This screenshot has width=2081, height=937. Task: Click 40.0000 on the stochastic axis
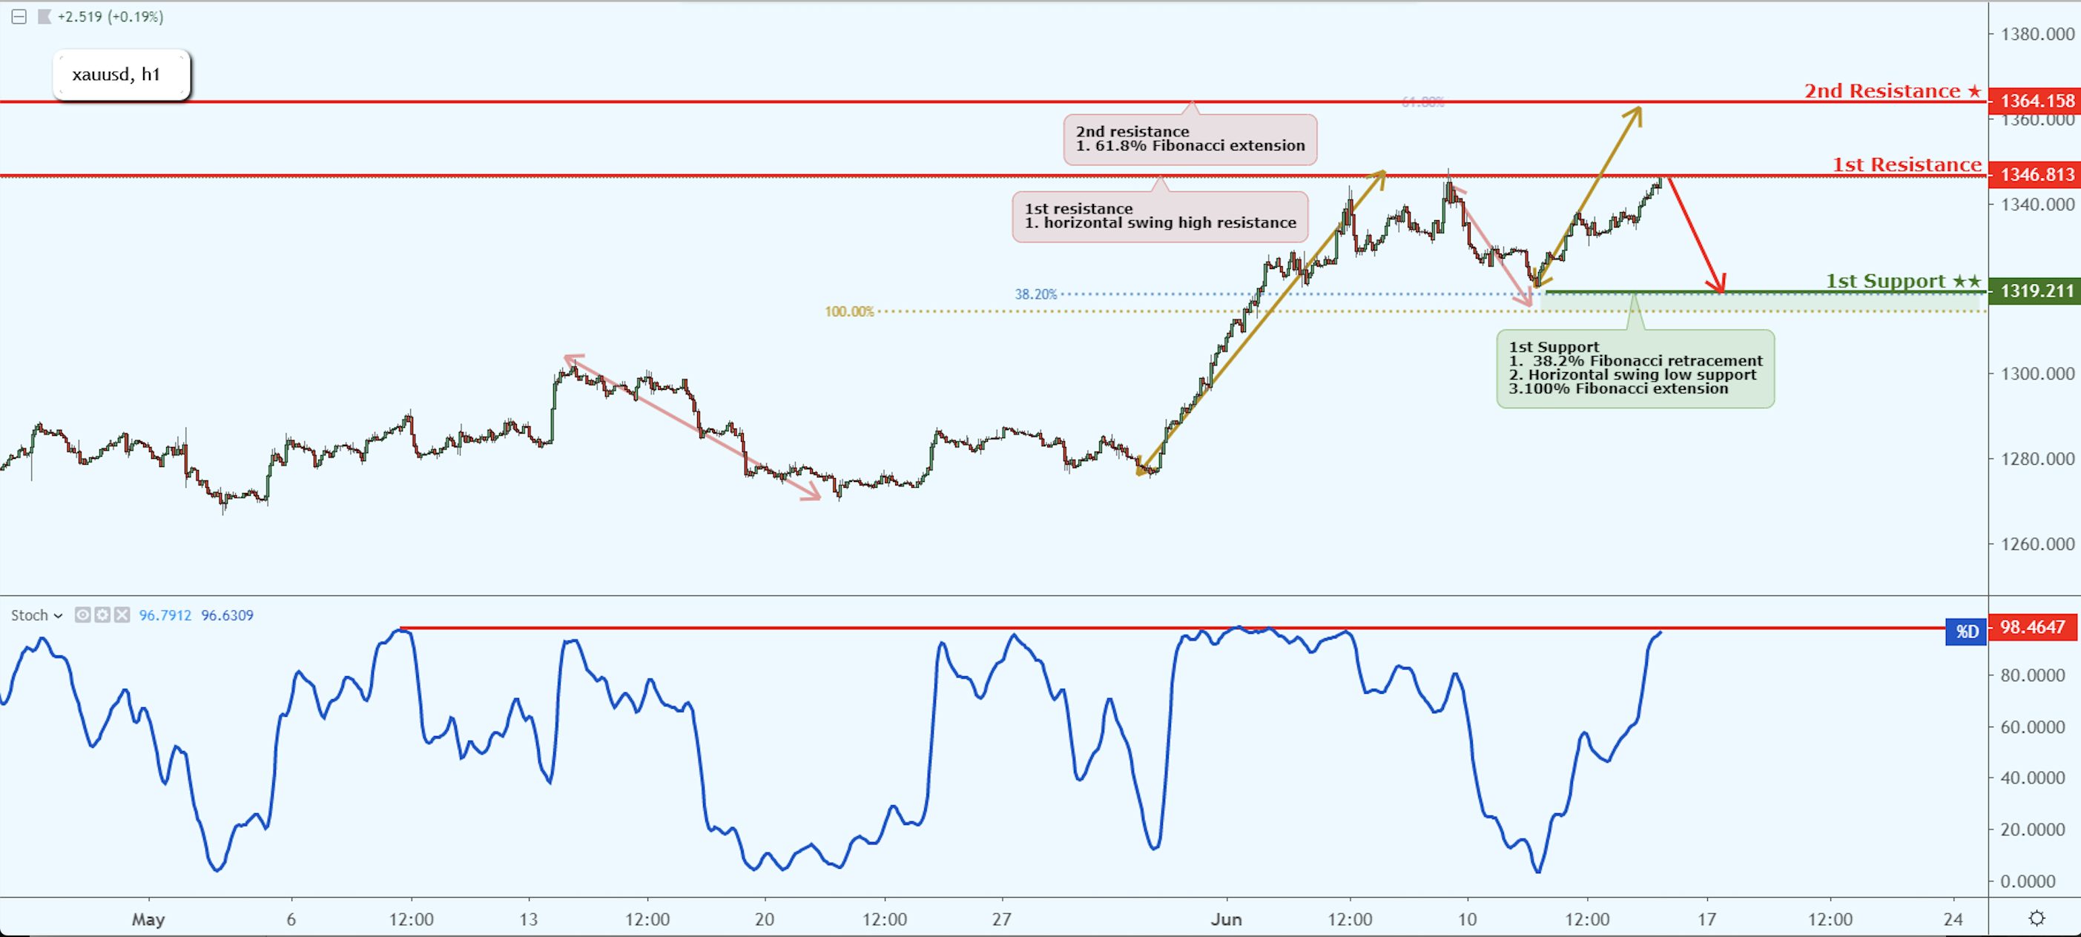coord(2033,778)
